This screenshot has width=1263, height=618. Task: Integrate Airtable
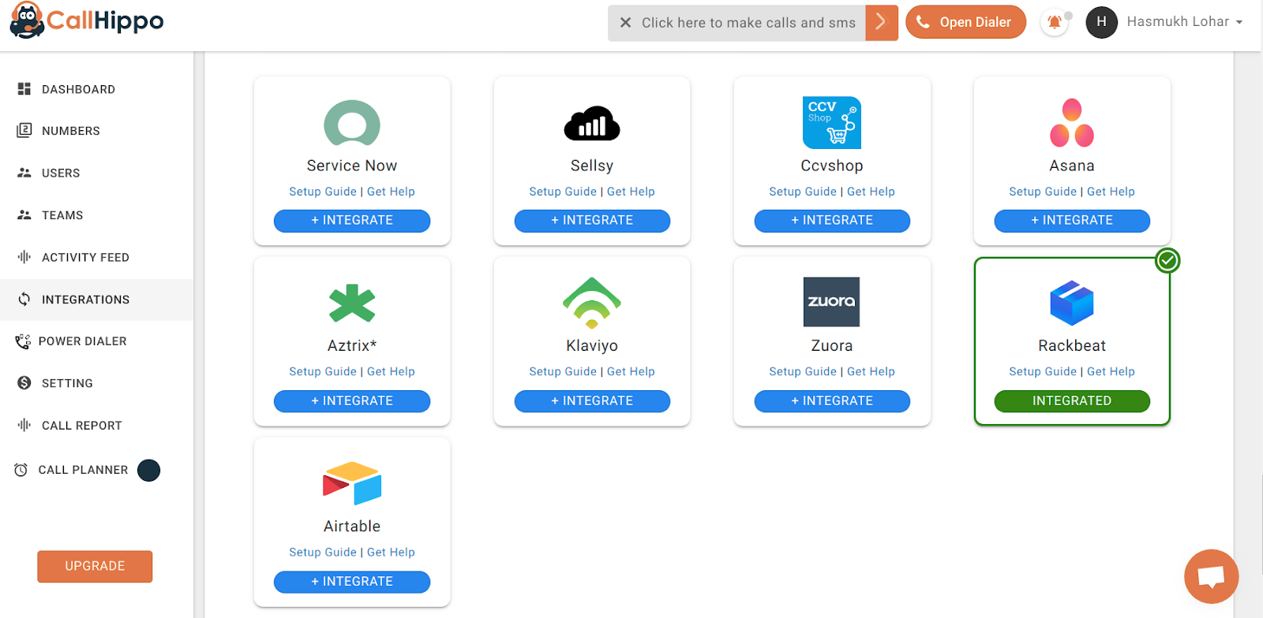352,582
